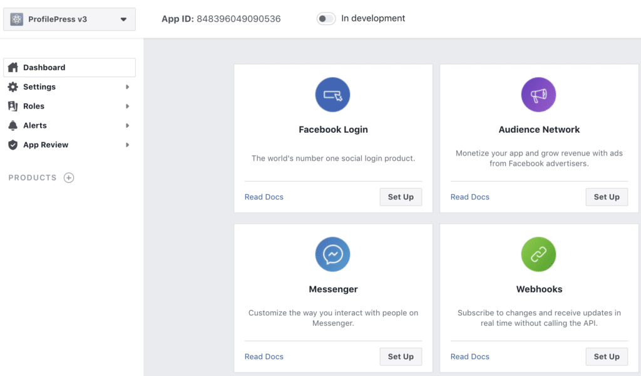Click the Audience Network card title

point(539,129)
